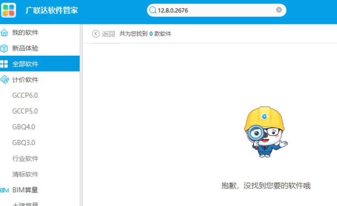The width and height of the screenshot is (337, 206).
Task: Click the 返回 text link
Action: point(108,34)
